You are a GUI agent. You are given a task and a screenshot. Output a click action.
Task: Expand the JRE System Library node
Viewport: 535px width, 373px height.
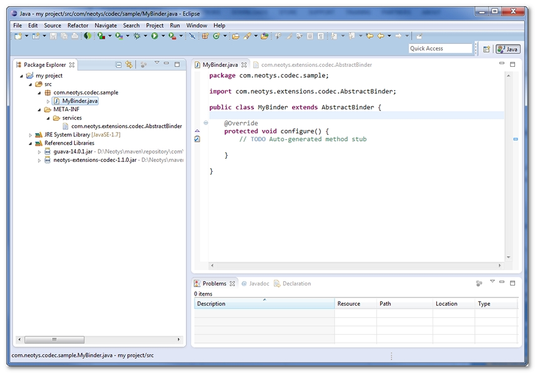pos(31,135)
